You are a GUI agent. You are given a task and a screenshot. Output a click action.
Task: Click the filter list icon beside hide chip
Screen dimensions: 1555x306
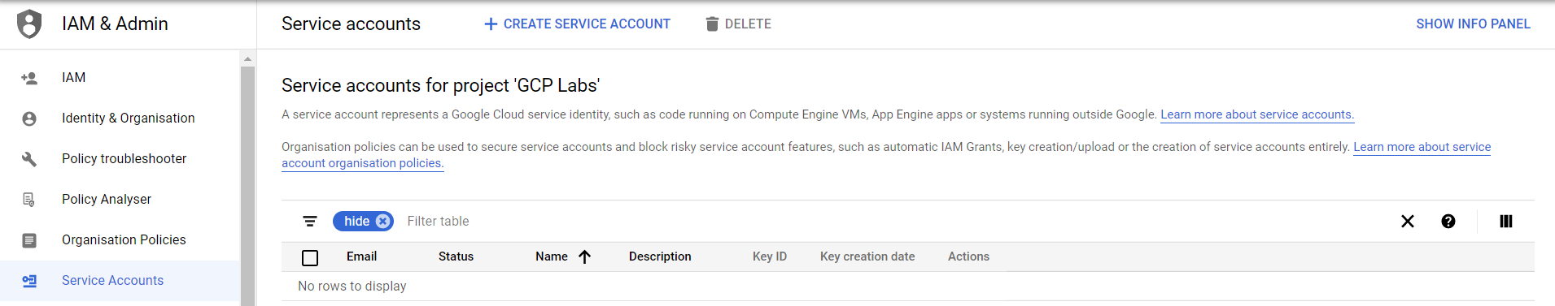(x=310, y=221)
